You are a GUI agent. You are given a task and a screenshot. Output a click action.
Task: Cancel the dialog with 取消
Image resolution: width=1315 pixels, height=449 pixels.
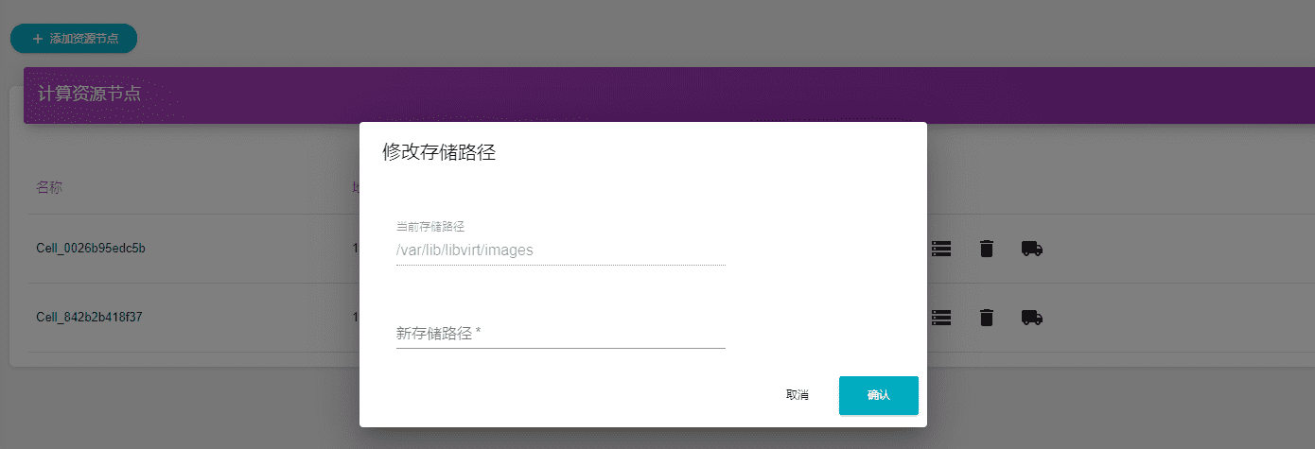(797, 395)
